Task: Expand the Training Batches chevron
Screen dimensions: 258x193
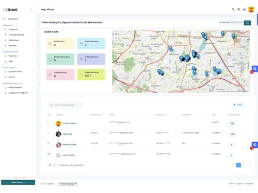Action: [x=33, y=35]
